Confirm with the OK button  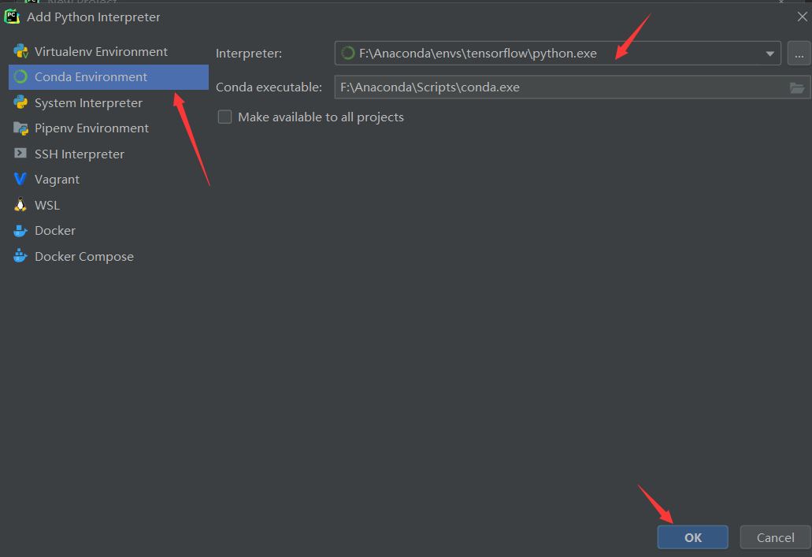pos(693,537)
